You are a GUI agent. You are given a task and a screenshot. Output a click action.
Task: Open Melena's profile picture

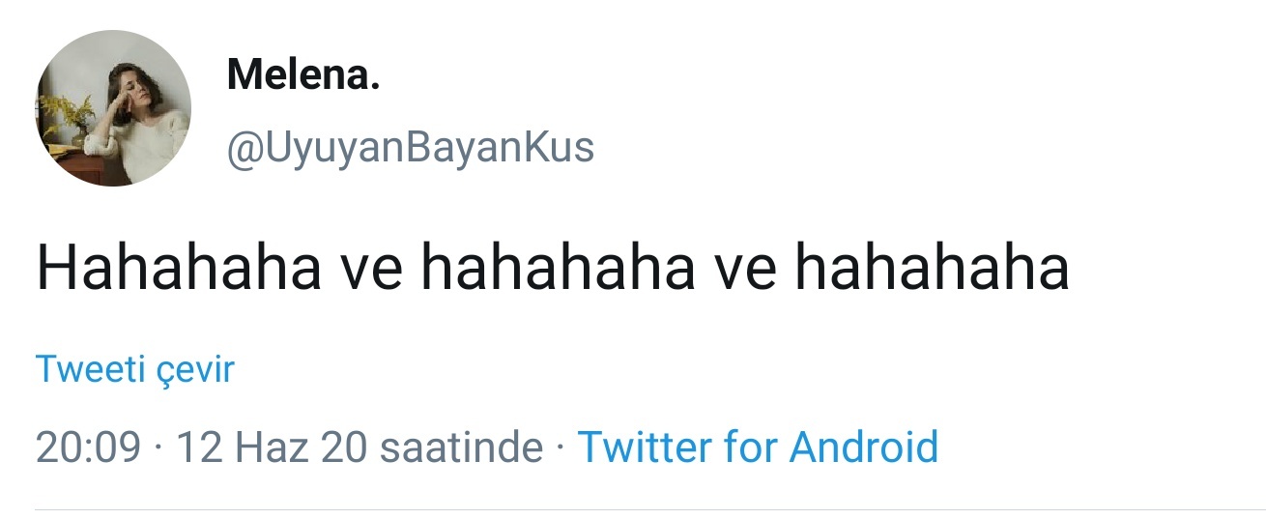tap(113, 108)
